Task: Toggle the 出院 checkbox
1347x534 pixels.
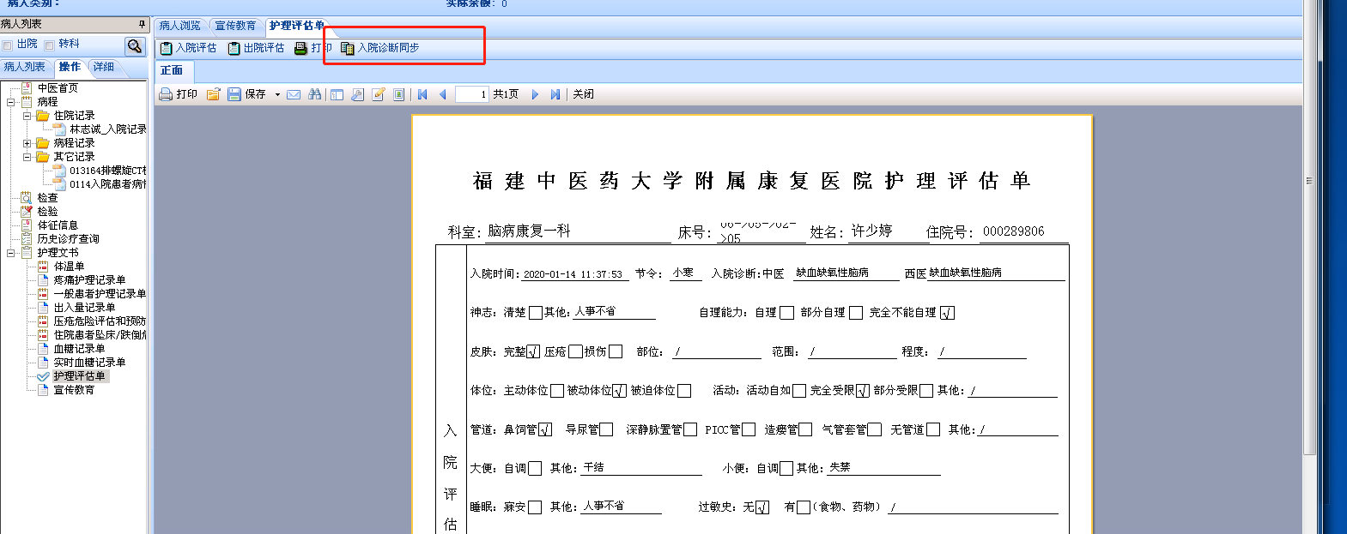Action: [x=8, y=45]
